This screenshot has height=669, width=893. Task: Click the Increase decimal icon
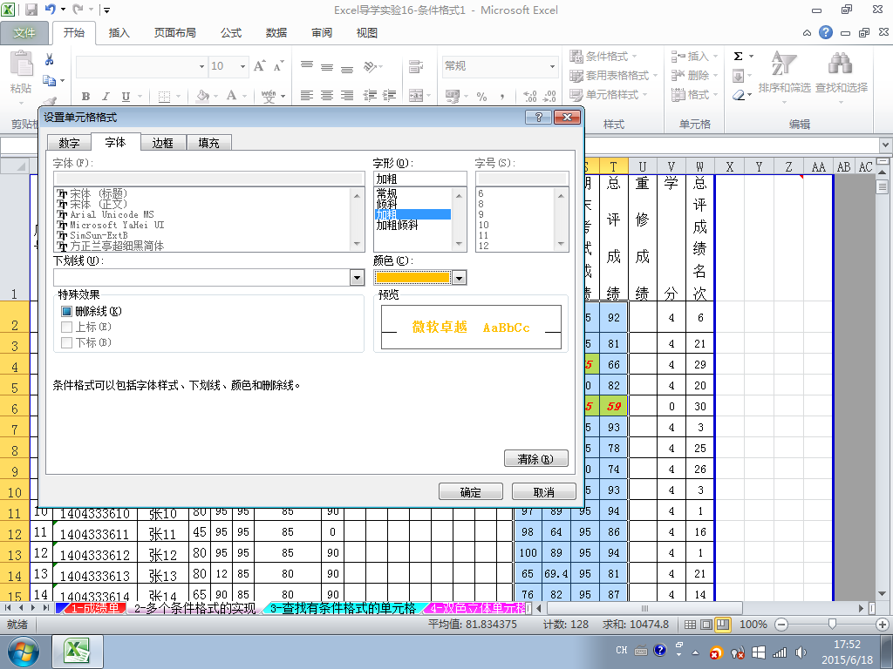(x=529, y=96)
